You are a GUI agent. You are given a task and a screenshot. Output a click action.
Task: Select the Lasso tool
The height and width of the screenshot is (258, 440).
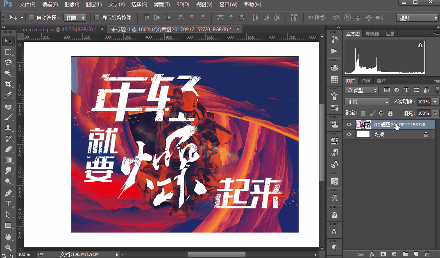(8, 62)
